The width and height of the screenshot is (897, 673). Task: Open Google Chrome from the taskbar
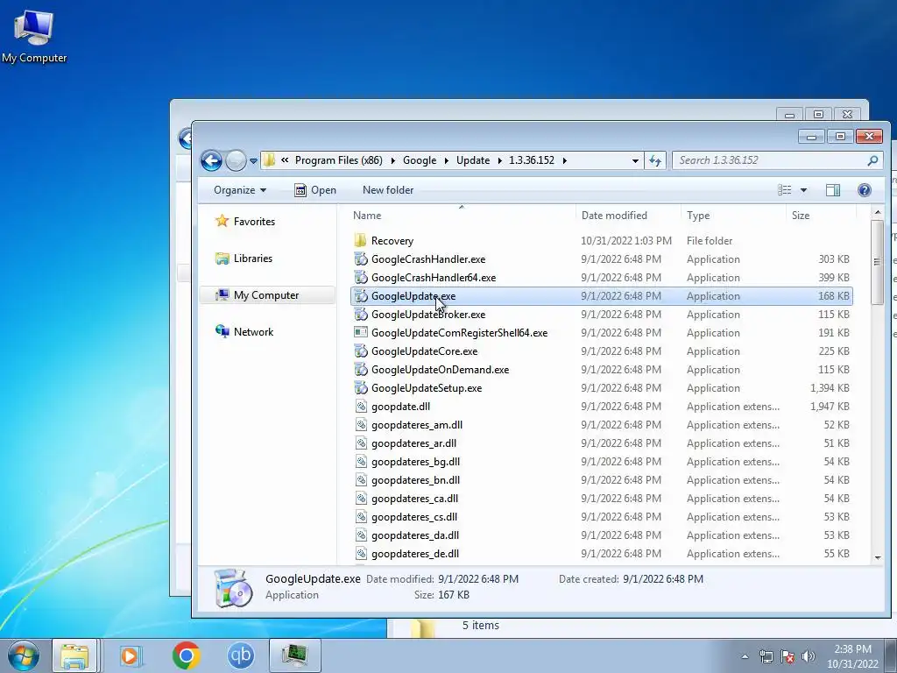[x=186, y=655]
